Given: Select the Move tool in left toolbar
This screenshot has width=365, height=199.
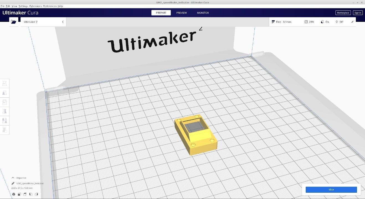Looking at the screenshot, I should pos(4,83).
